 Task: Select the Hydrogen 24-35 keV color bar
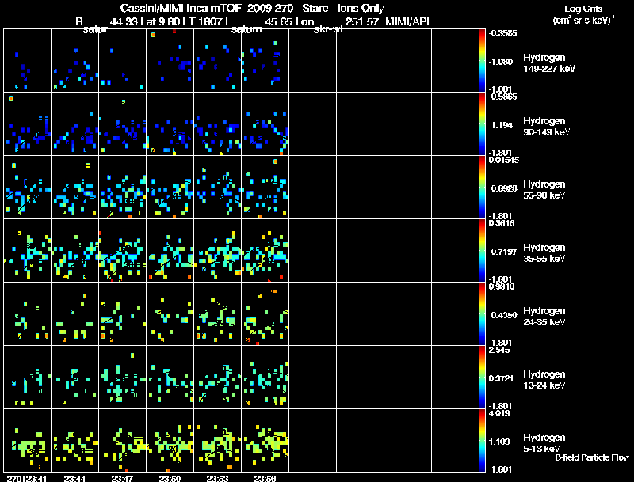coord(482,314)
